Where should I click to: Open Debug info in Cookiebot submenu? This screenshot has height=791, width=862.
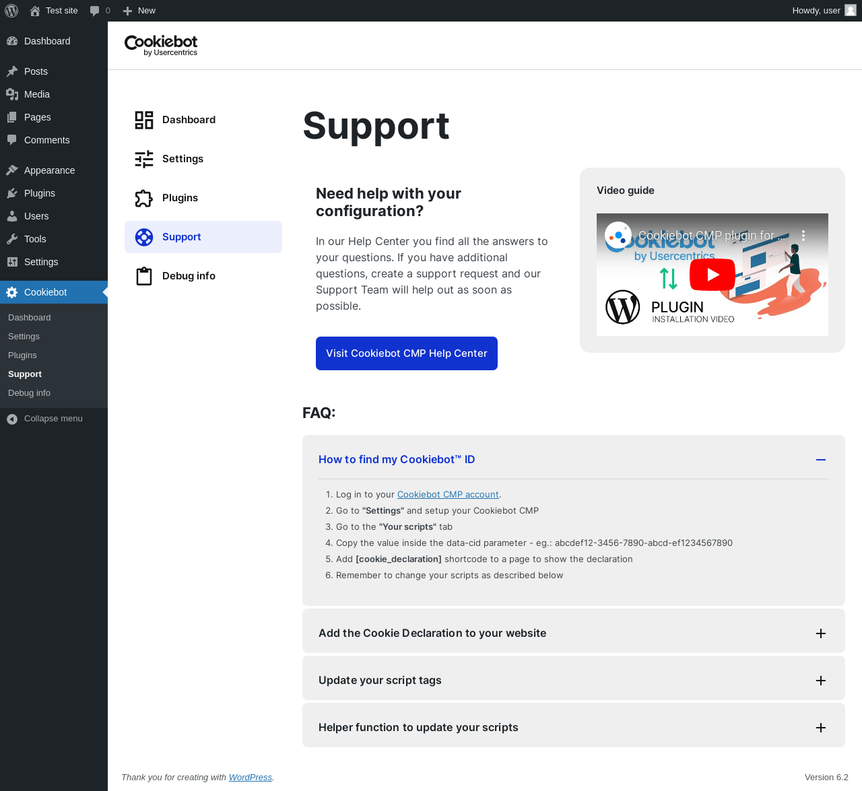pos(30,393)
